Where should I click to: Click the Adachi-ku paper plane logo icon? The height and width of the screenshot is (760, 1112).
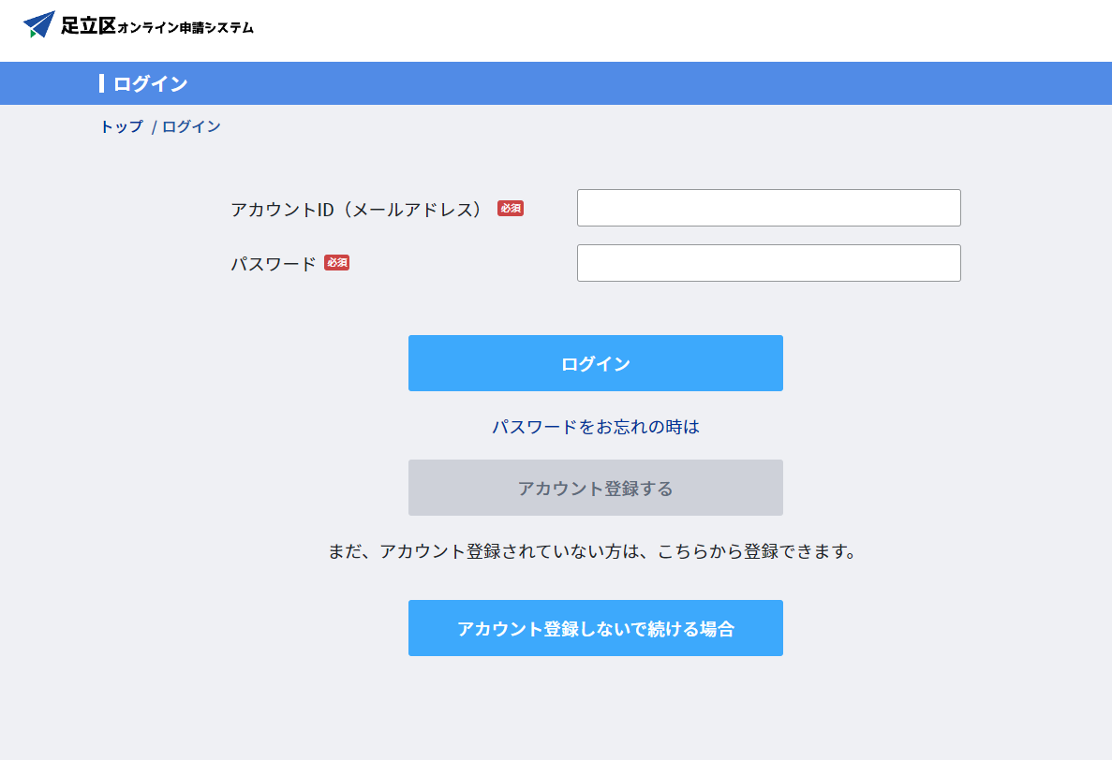pos(39,24)
